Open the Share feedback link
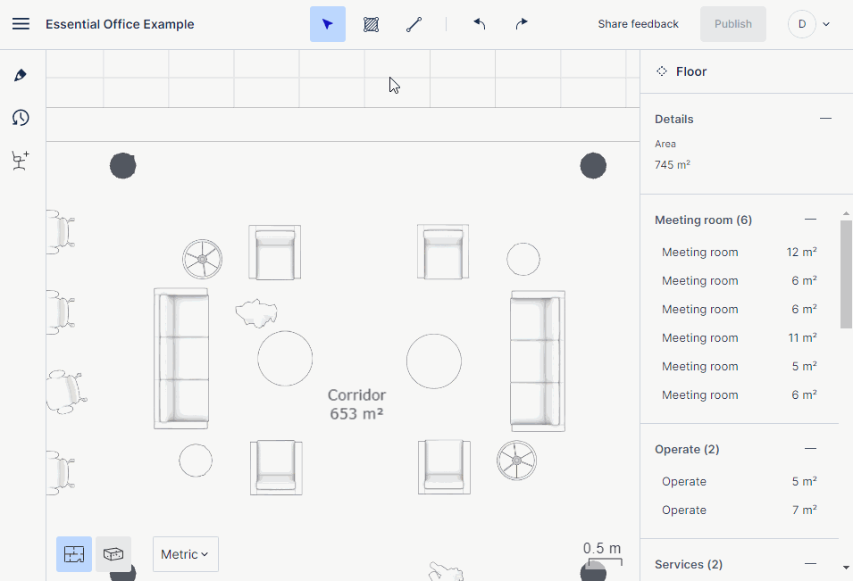 tap(638, 24)
